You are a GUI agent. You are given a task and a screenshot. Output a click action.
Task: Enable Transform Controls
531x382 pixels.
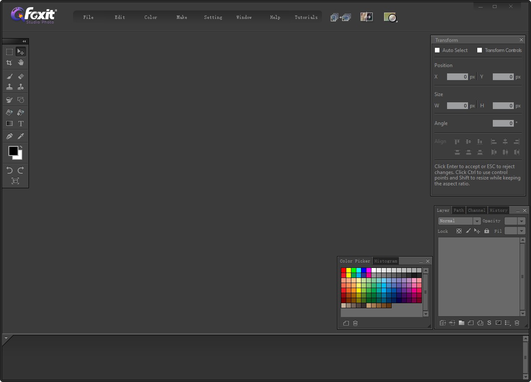pyautogui.click(x=480, y=50)
